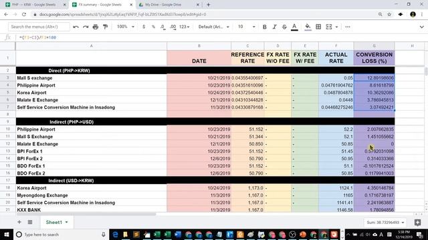Select the CONVERSION LOSS (%) header cell
The height and width of the screenshot is (240, 428).
[374, 58]
